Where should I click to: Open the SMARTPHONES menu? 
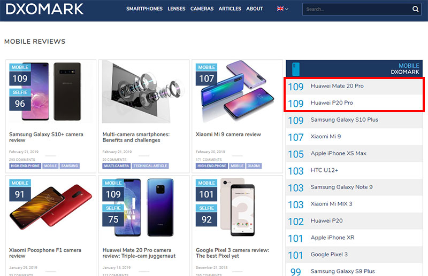coord(144,9)
